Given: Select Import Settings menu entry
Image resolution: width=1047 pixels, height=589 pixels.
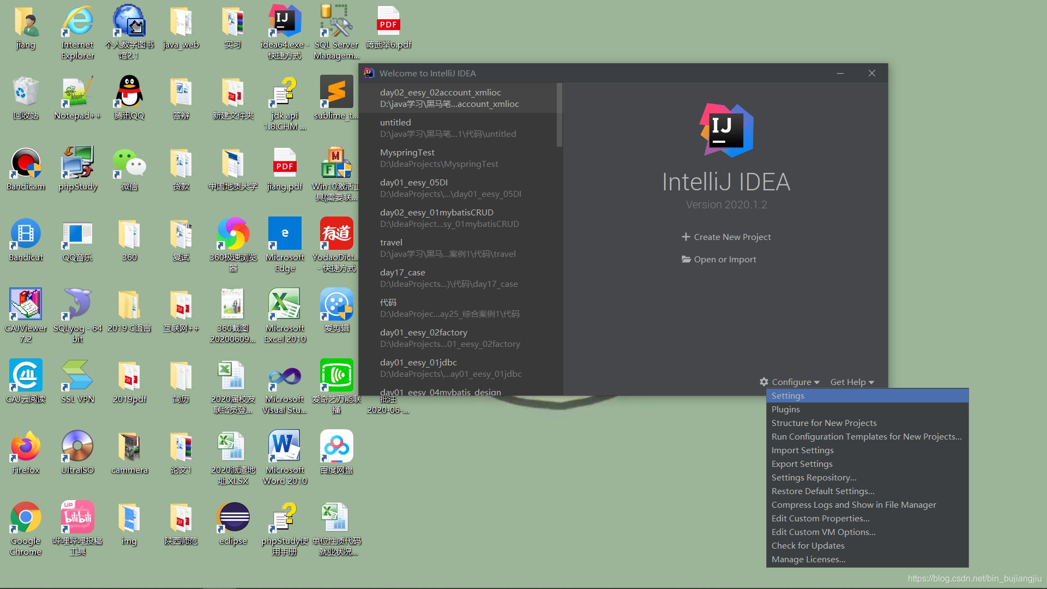Looking at the screenshot, I should tap(867, 450).
